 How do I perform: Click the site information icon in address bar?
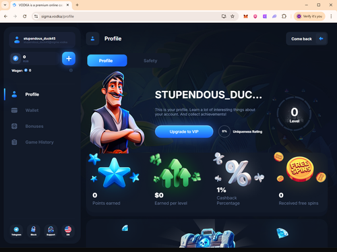pos(36,16)
